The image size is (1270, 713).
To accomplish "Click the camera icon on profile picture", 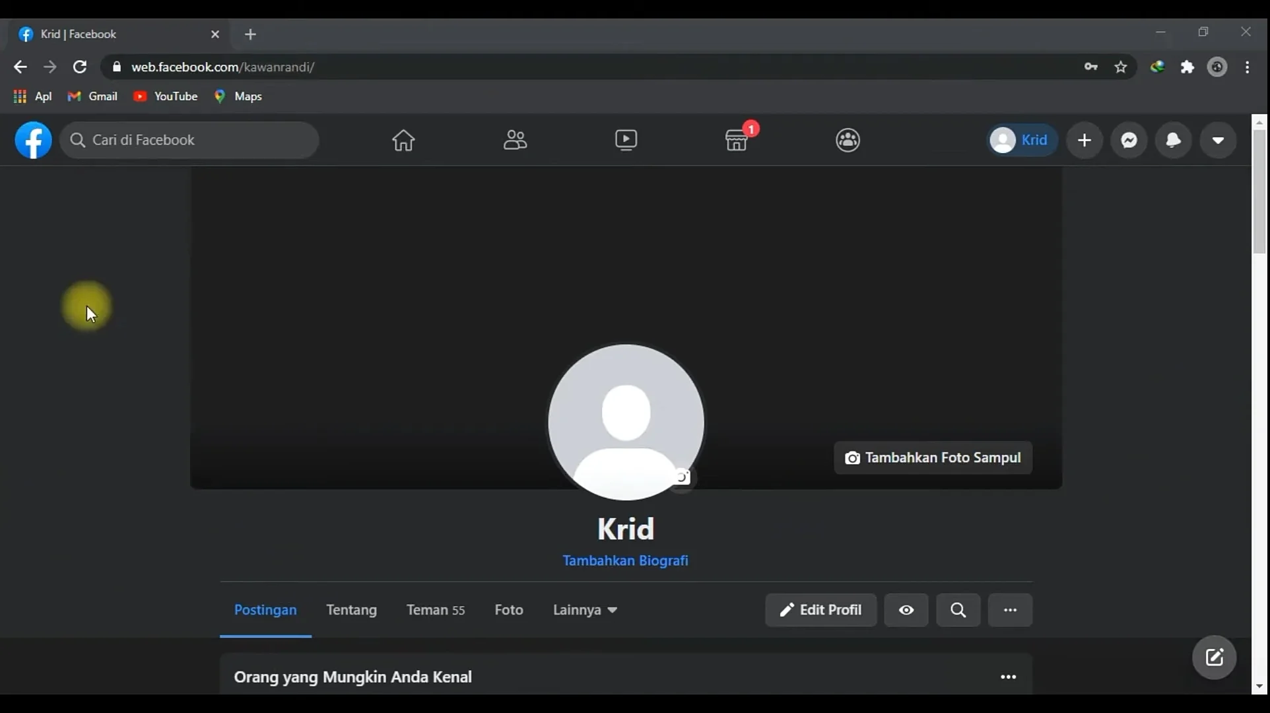I will coord(682,477).
